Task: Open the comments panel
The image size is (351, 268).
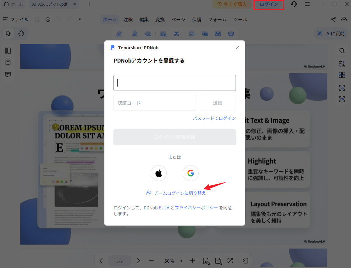Action: coord(8,74)
